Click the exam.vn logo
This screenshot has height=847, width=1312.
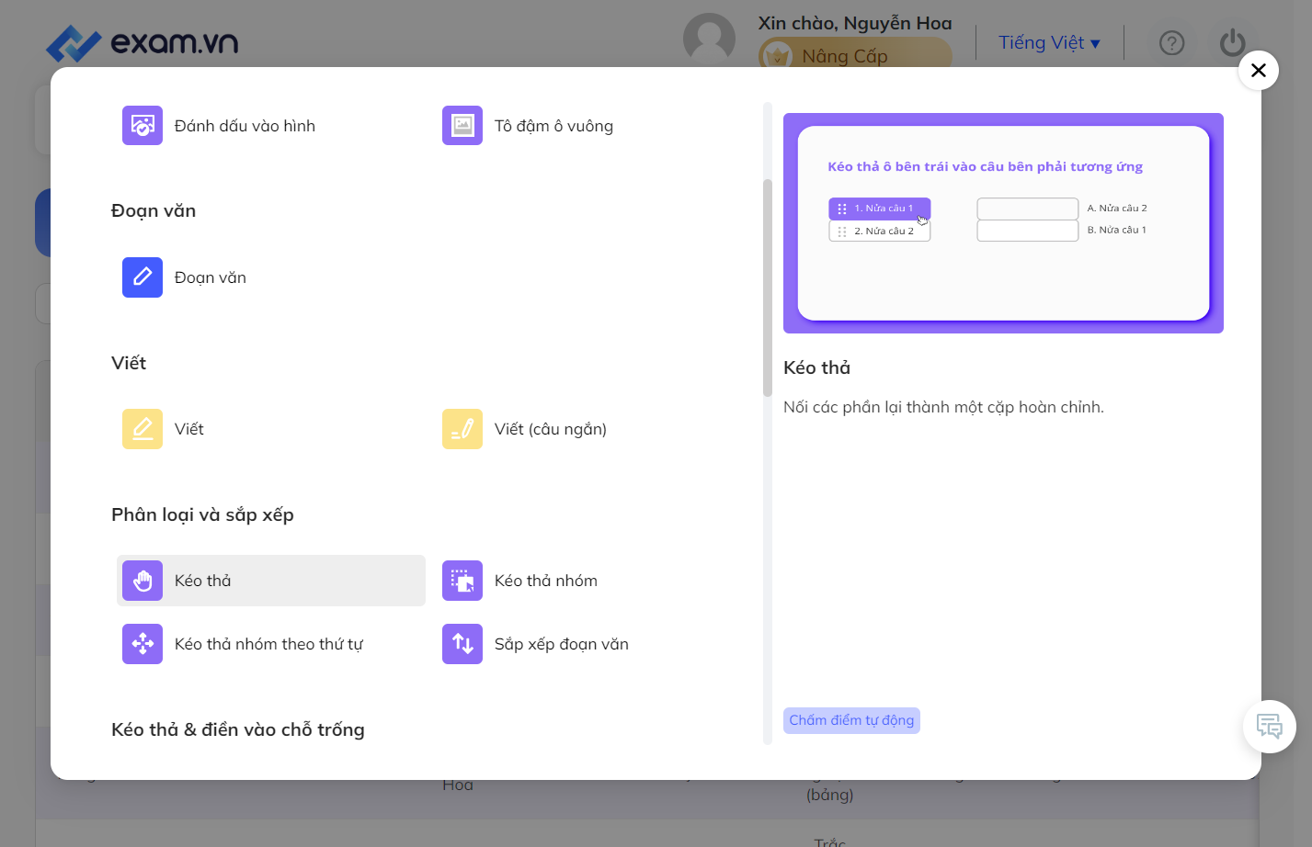[143, 42]
